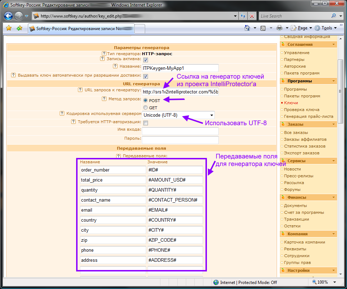Open recent pages dropdown next to Forward
Image resolution: width=347 pixels, height=289 pixels.
(x=26, y=16)
